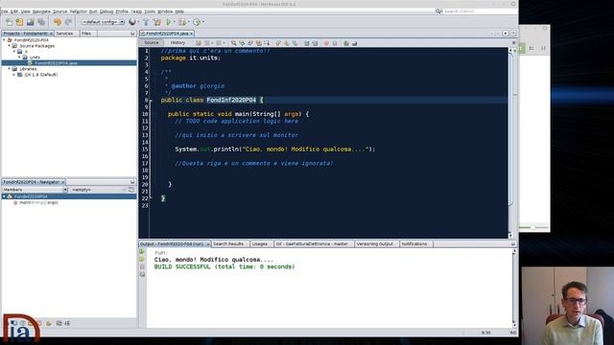
Task: Collapse the Source Packages tree node
Action: pyautogui.click(x=10, y=46)
